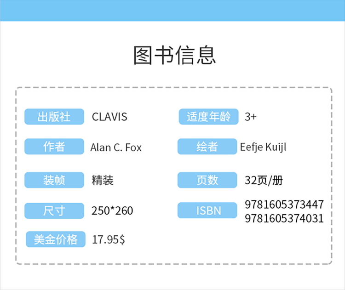Select the ISBN number 9781605374031
The image size is (345, 290).
coord(284,218)
